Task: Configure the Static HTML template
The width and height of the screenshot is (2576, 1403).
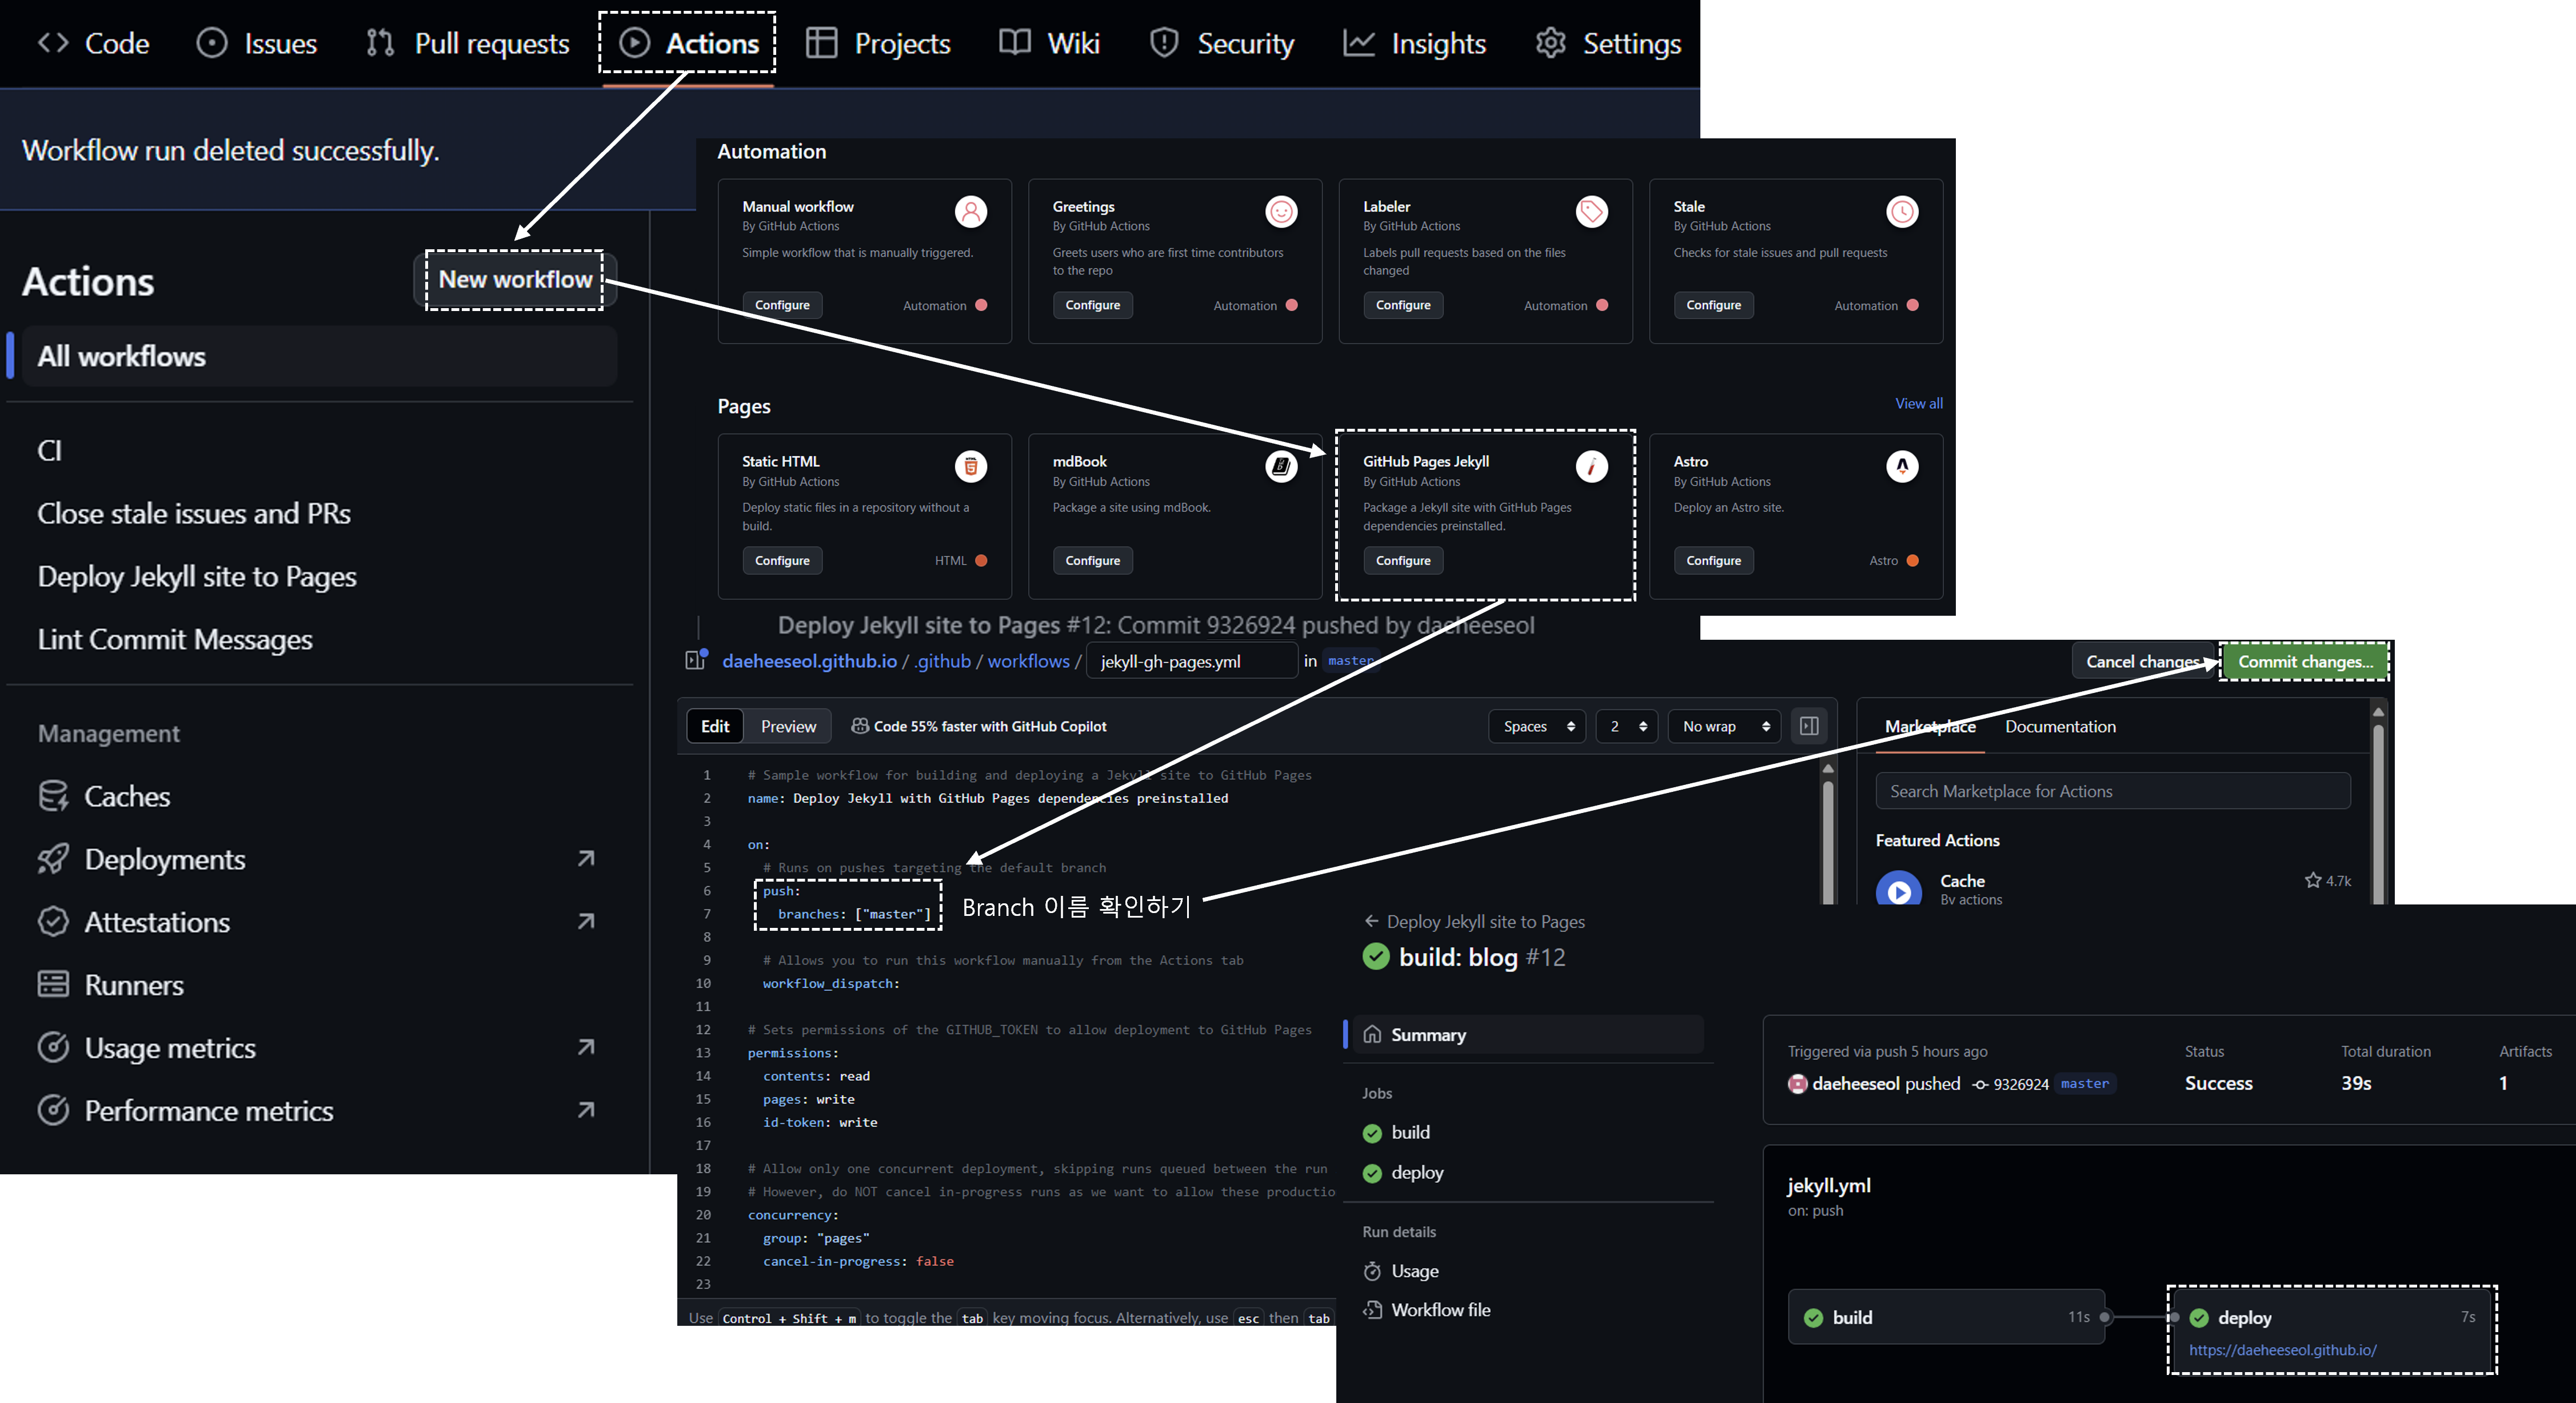Action: click(782, 561)
